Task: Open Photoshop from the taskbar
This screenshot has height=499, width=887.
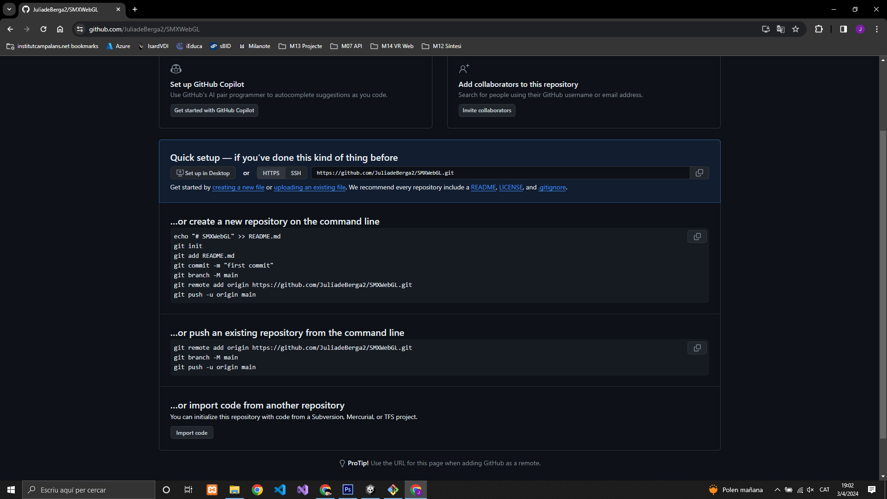Action: [x=348, y=490]
